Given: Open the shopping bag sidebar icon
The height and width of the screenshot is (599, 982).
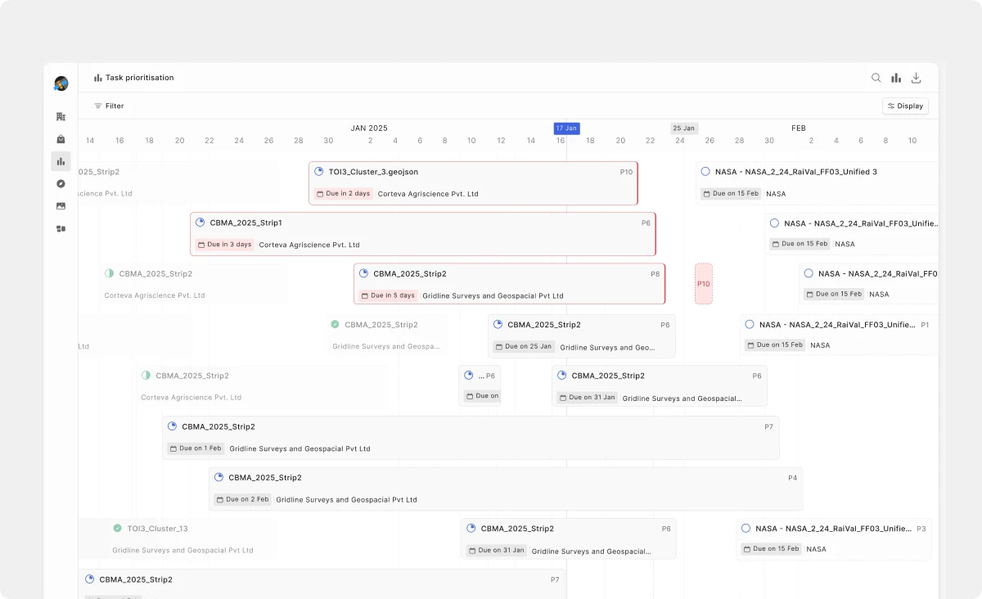Looking at the screenshot, I should coord(61,139).
